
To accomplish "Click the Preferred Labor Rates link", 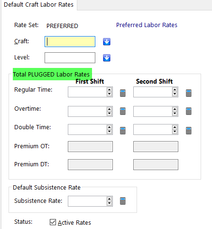I will 147,25.
